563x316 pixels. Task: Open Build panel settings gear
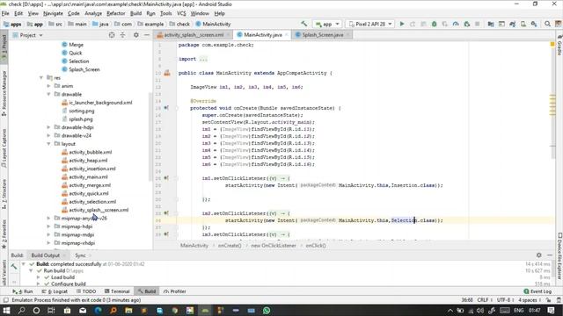(x=539, y=255)
